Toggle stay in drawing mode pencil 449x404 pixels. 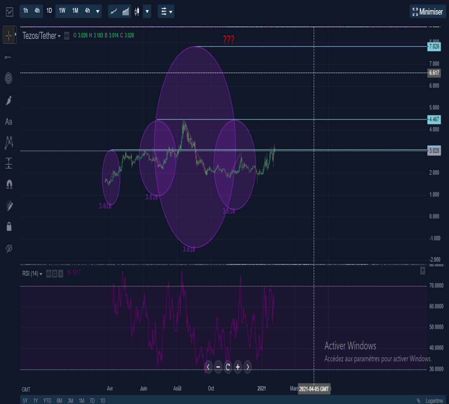(9, 205)
